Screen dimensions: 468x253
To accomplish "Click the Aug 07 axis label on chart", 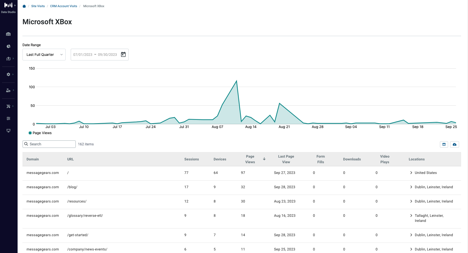I will [218, 127].
